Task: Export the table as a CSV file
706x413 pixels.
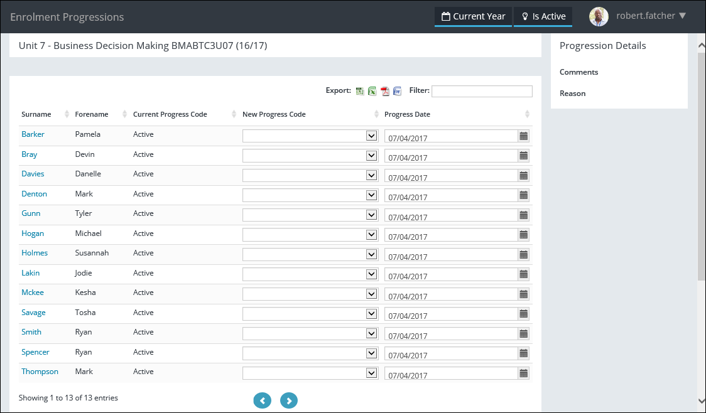Action: click(360, 91)
